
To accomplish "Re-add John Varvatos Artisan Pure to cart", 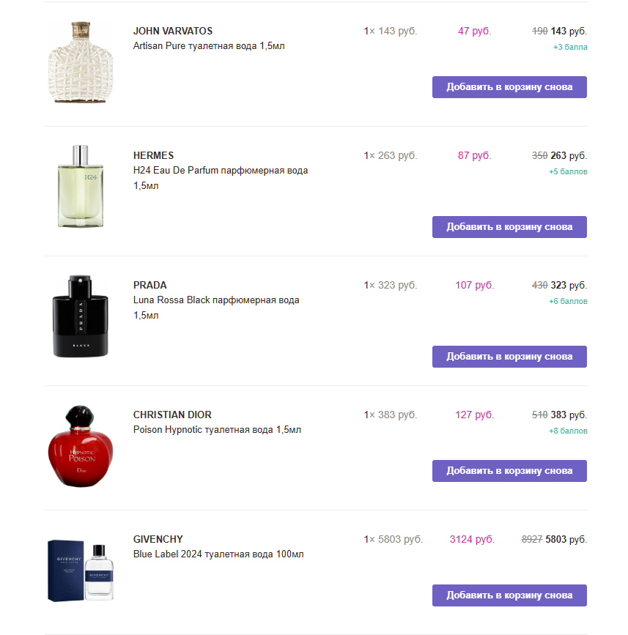I will (x=509, y=86).
